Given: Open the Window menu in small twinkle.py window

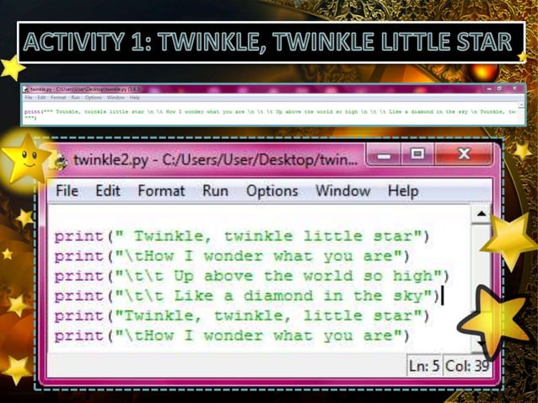Looking at the screenshot, I should click(x=116, y=98).
